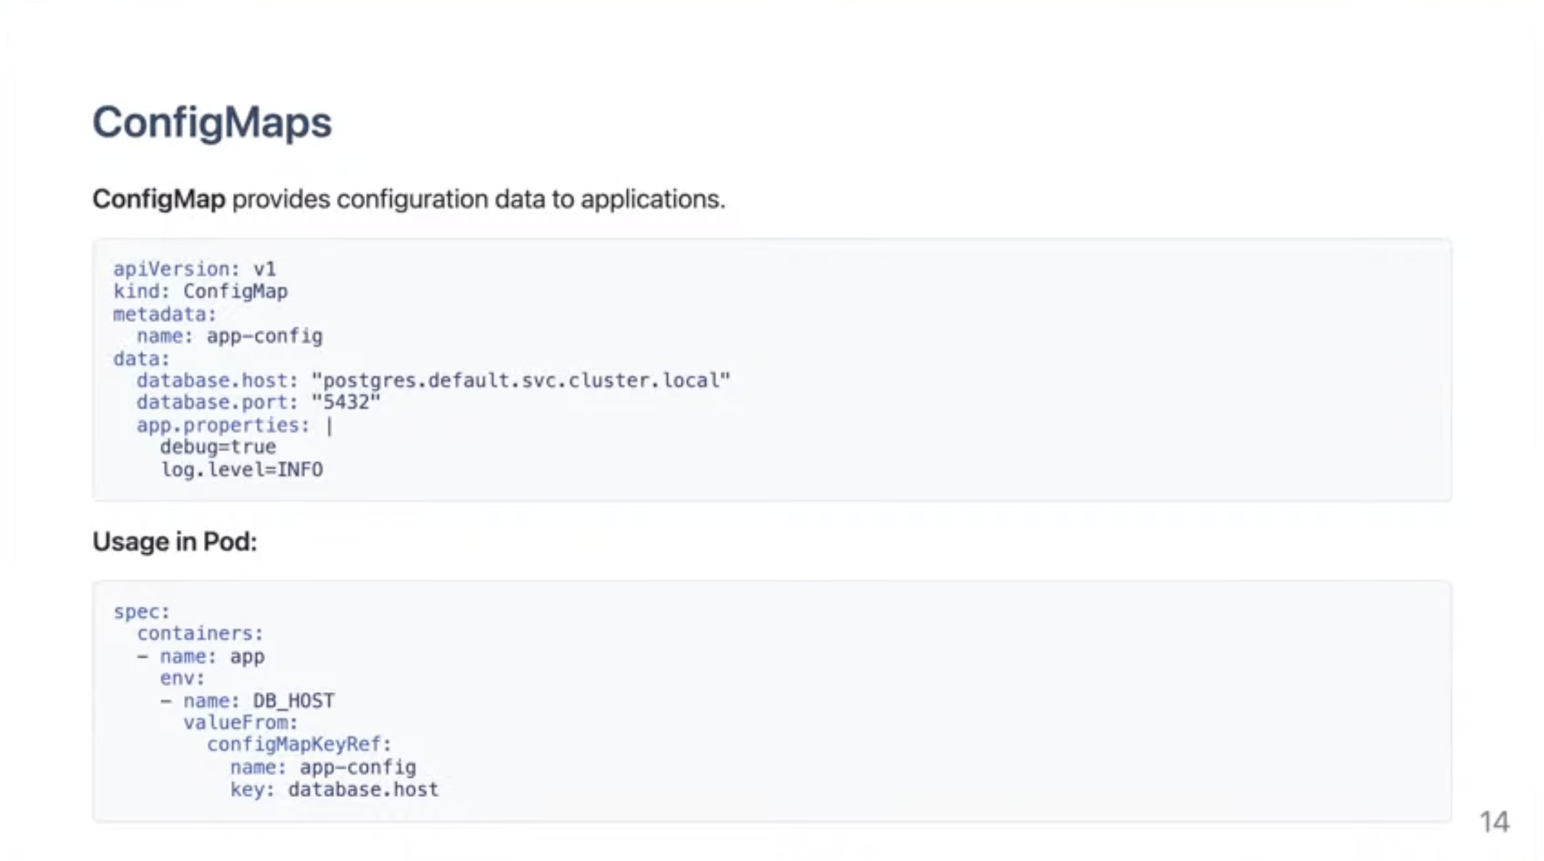Click the 'metadata:' key in first code block
Image resolution: width=1544 pixels, height=861 pixels.
click(x=164, y=315)
